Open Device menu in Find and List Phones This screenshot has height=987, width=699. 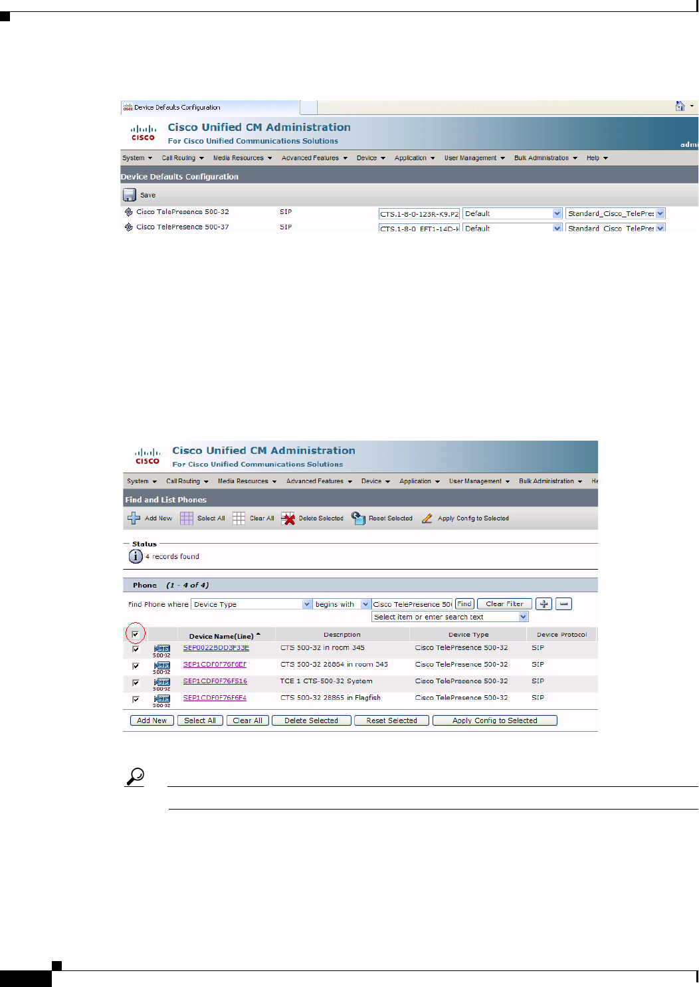pyautogui.click(x=375, y=481)
